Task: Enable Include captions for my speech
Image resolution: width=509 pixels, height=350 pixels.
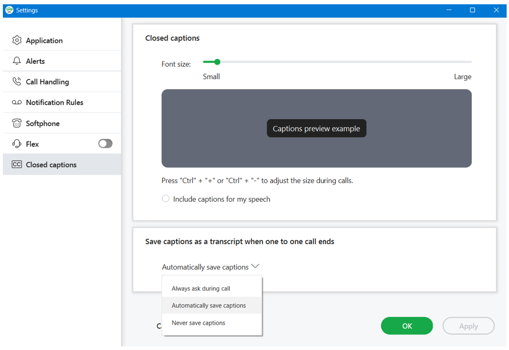Action: 166,199
